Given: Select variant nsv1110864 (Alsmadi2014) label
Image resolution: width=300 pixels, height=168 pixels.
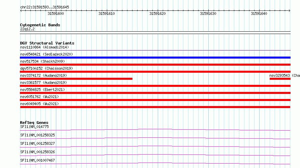Looking at the screenshot, I should [44, 47].
